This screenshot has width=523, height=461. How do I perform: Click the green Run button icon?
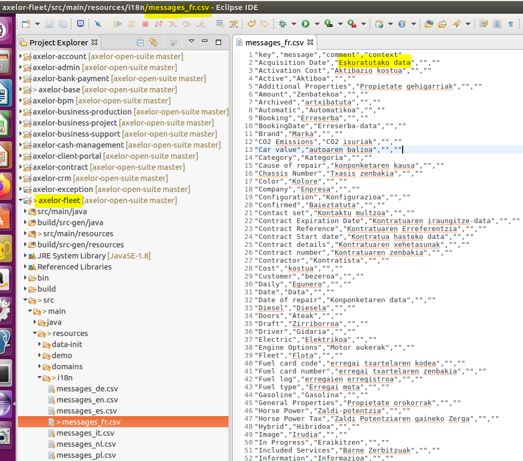306,24
